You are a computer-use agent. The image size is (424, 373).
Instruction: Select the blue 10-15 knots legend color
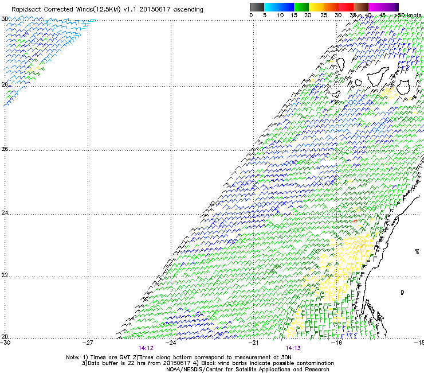click(286, 7)
